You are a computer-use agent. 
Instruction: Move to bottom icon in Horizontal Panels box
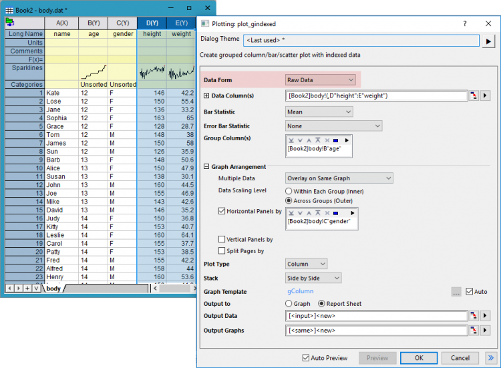tap(291, 213)
